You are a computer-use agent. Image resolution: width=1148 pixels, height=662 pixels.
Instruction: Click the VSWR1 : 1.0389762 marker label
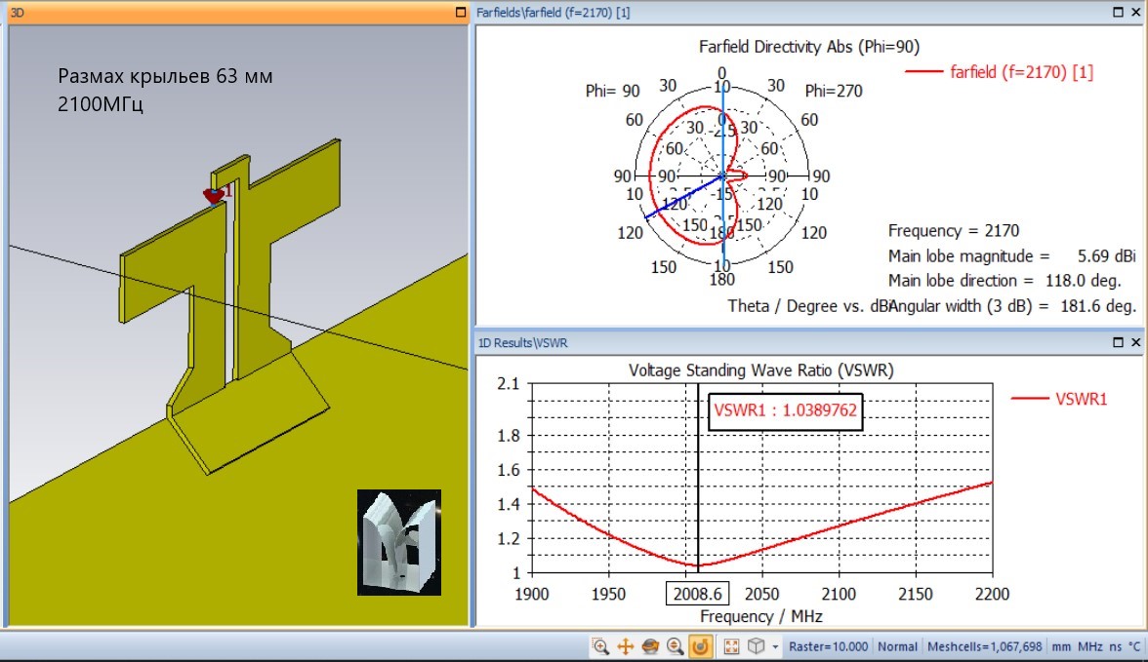pos(785,410)
